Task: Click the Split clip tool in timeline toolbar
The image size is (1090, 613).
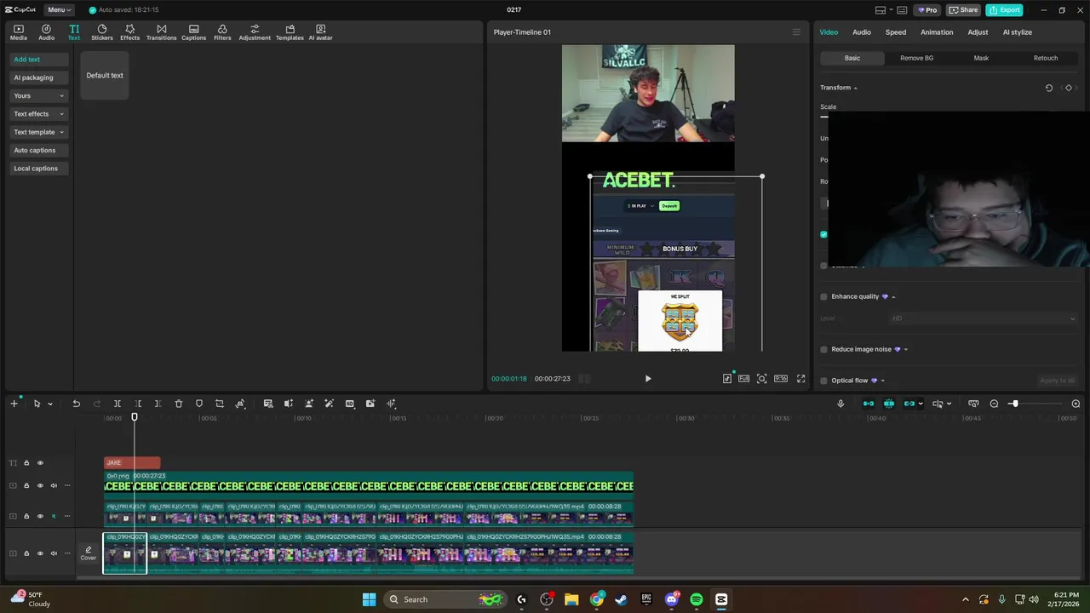Action: [118, 404]
